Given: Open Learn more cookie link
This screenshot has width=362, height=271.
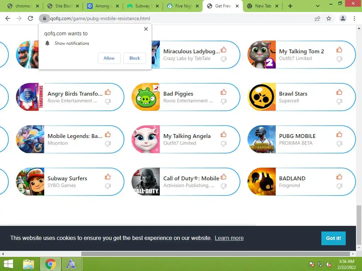Looking at the screenshot, I should (x=229, y=238).
